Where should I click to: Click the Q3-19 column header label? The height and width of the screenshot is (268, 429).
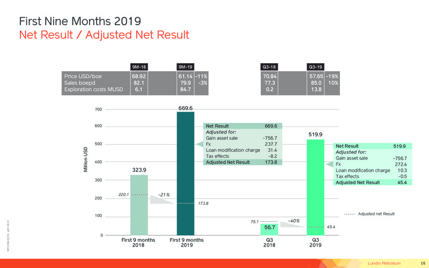(x=315, y=67)
